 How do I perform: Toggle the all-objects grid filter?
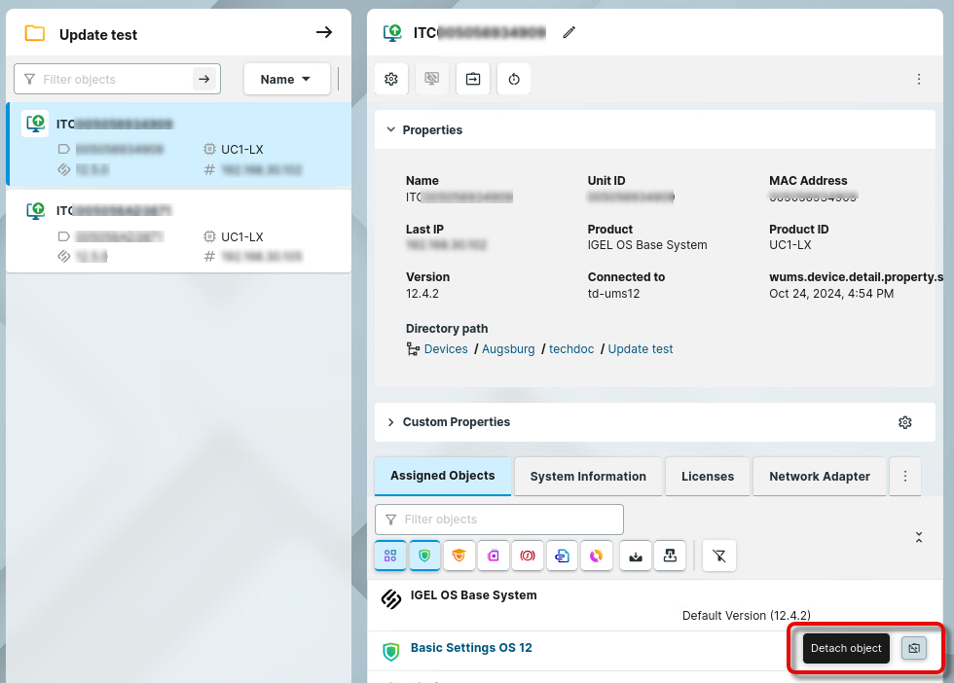pos(390,556)
